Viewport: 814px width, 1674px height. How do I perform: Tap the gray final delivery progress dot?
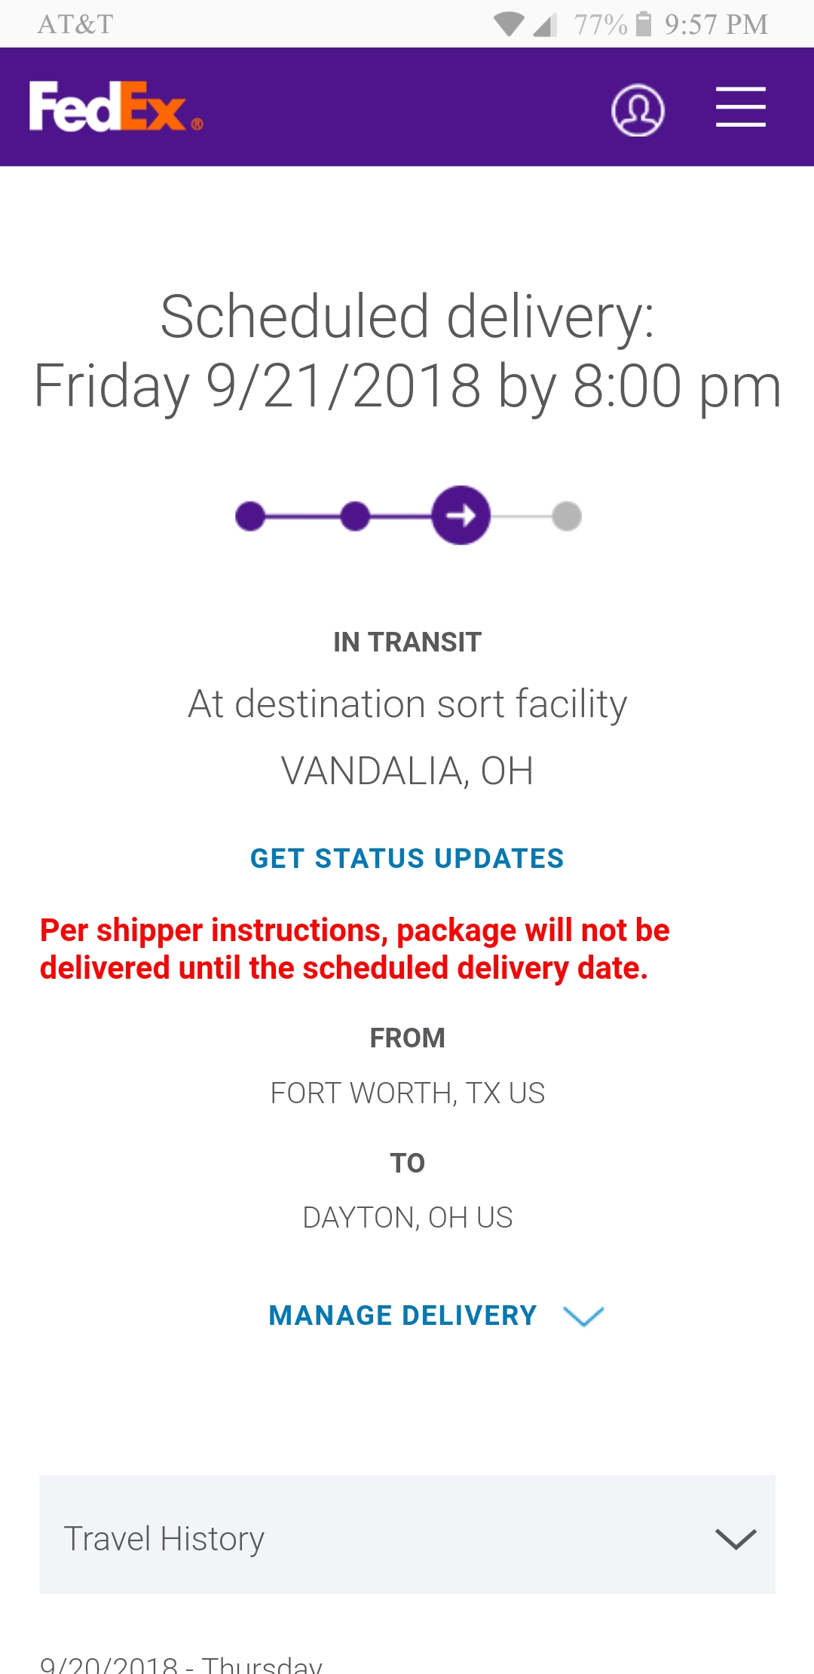click(x=567, y=517)
